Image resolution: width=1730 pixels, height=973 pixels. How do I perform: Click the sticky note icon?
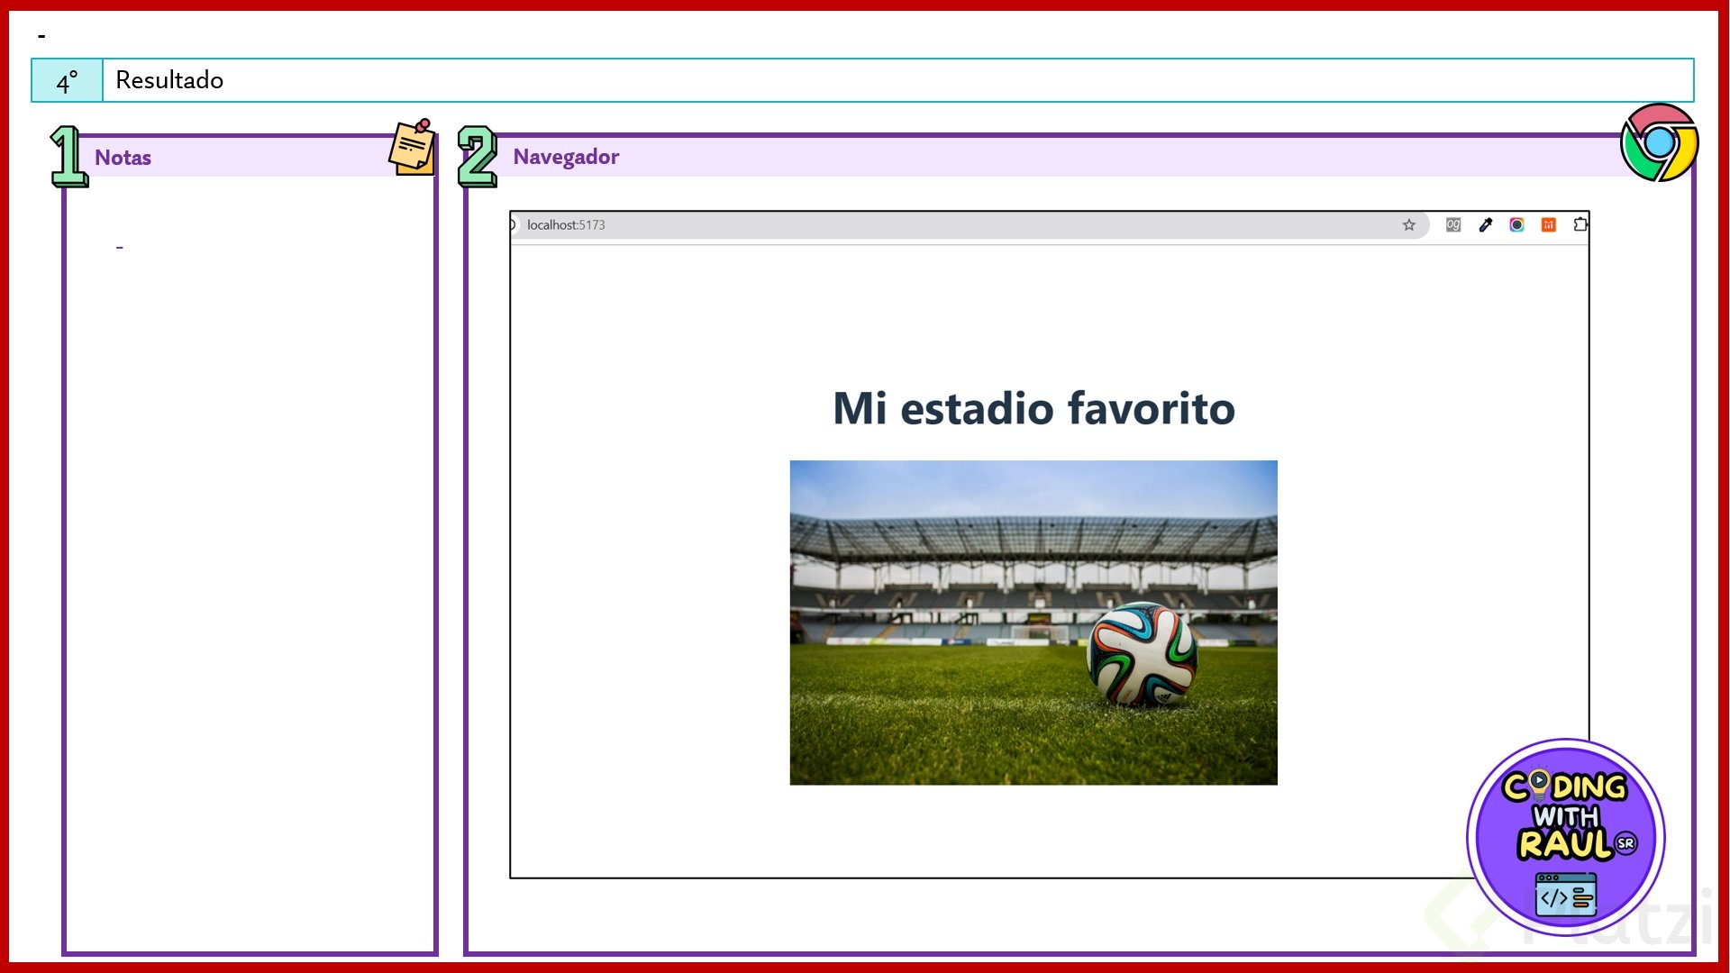[x=414, y=147]
